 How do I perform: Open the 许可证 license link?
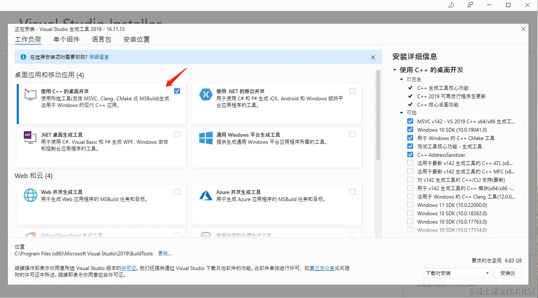click(129, 268)
